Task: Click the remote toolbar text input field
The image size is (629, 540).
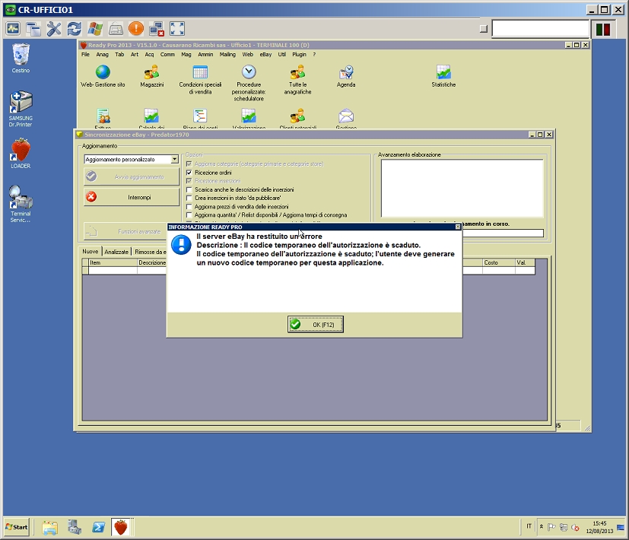Action: [x=540, y=28]
